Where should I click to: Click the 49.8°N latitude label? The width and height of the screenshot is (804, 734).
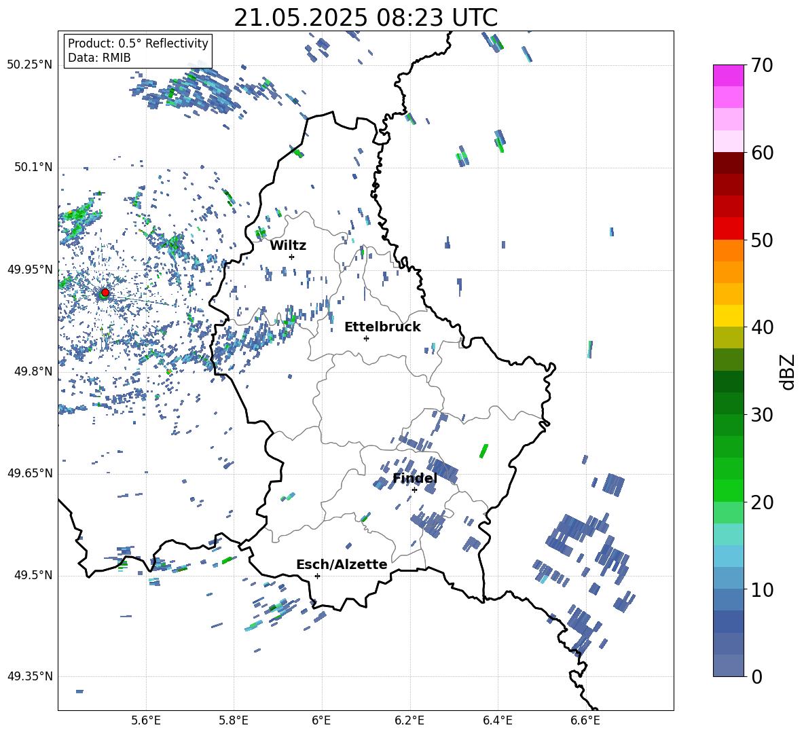tap(33, 371)
